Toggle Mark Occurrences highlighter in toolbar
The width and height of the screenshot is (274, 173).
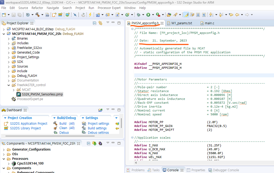[186, 15]
